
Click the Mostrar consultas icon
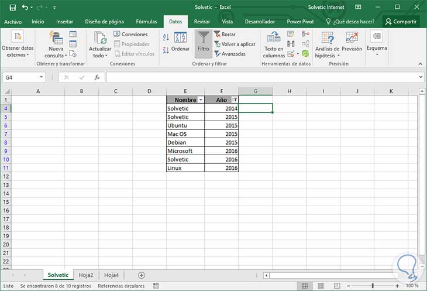pyautogui.click(x=73, y=34)
